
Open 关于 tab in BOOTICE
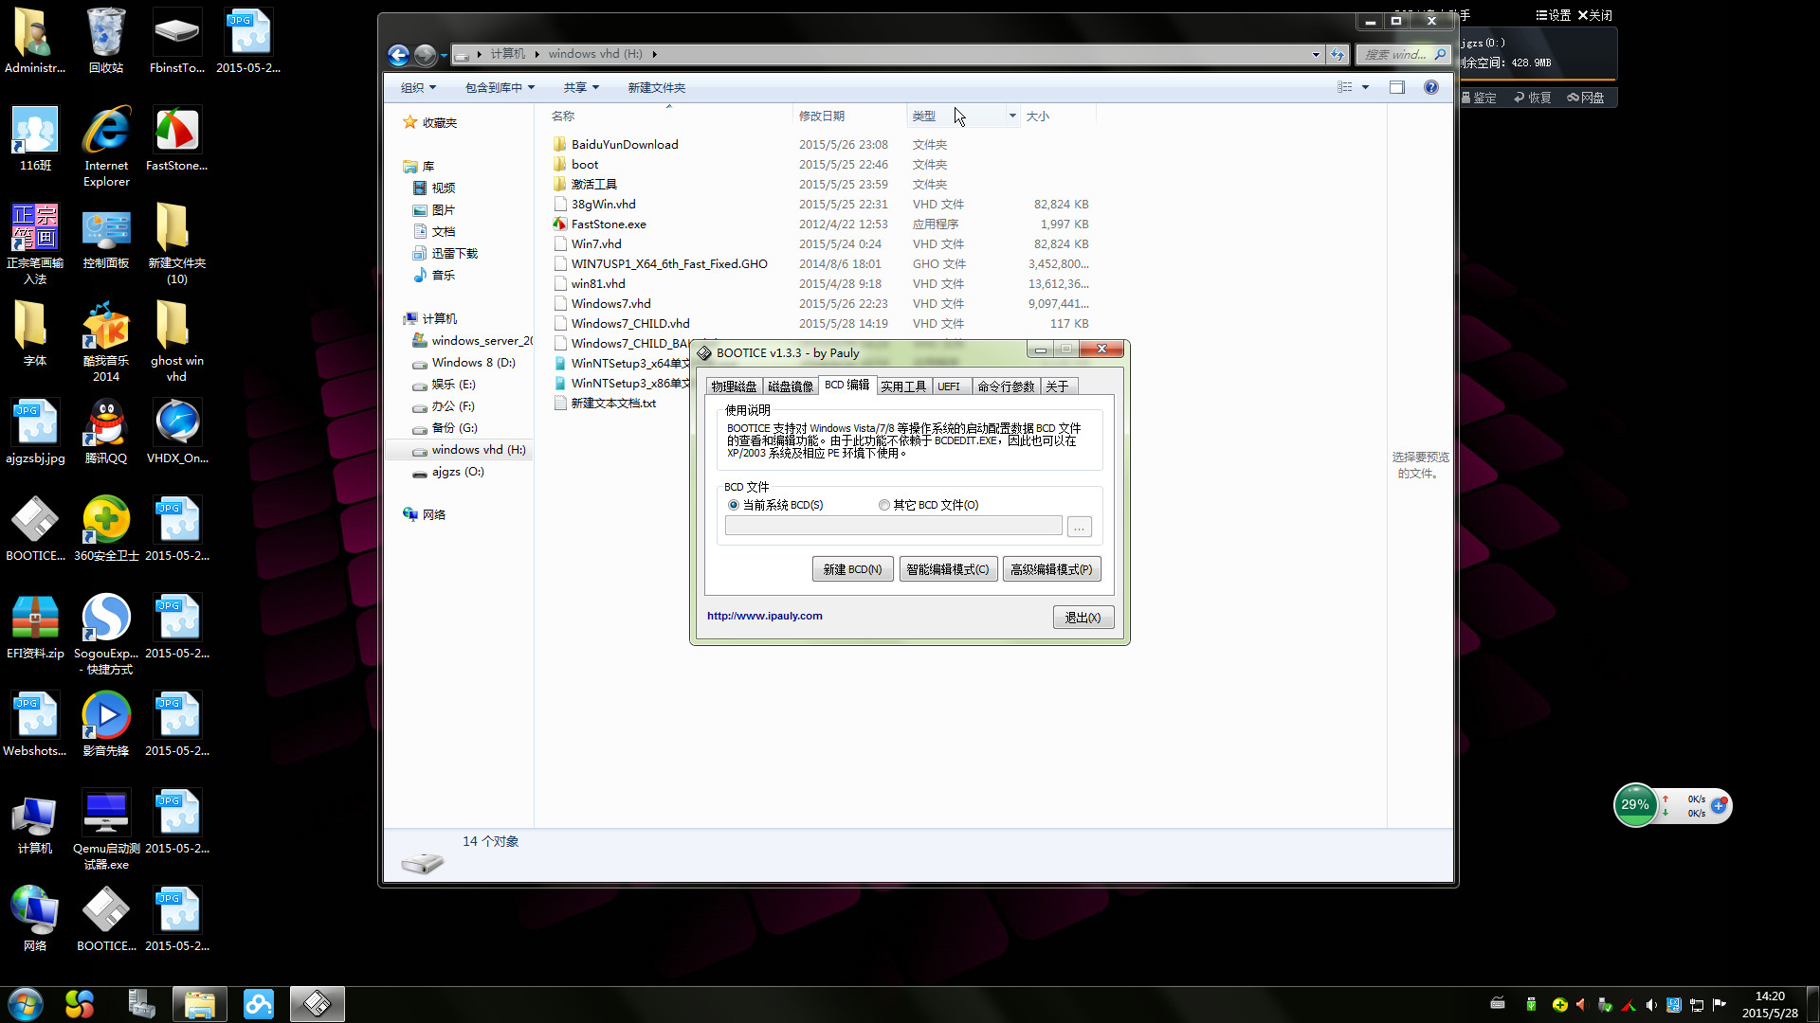point(1057,386)
